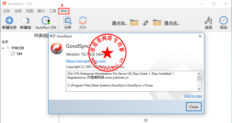Open the Auto (自动) clock icon

[224, 21]
